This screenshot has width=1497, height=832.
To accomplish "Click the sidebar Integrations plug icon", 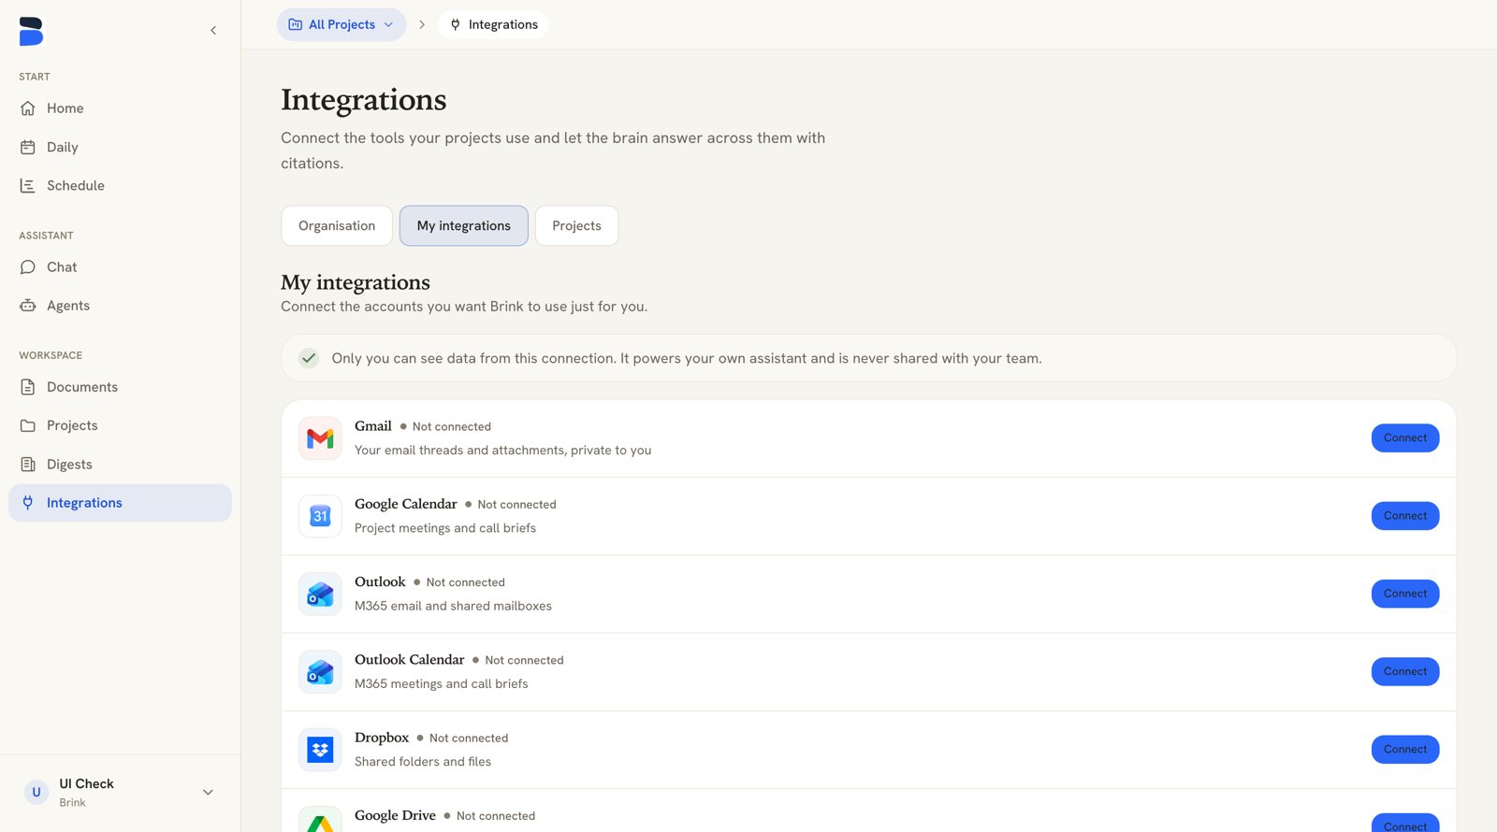I will [28, 503].
